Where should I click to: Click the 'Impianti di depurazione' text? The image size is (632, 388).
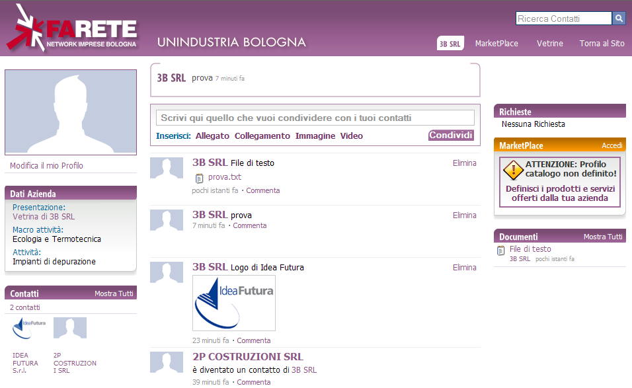click(54, 262)
